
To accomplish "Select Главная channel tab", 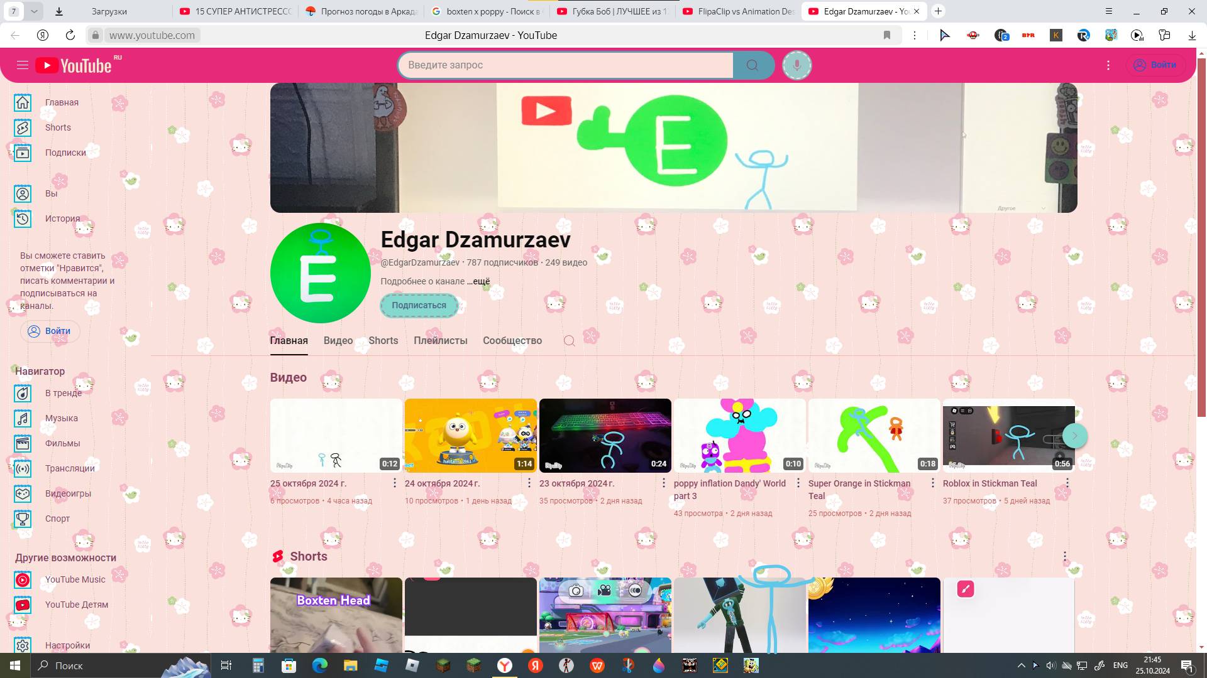I will pos(289,341).
